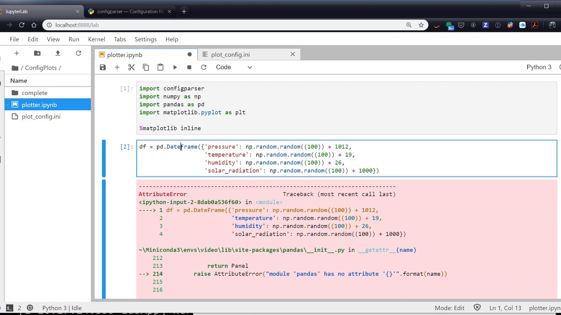Open a new browser tab

[x=184, y=12]
